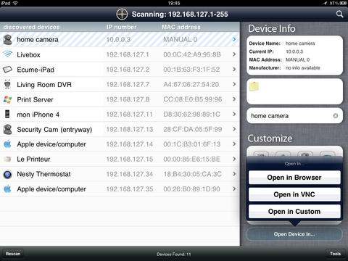The image size is (348, 261).
Task: Tap the mon iPhone 4 phone icon
Action: click(x=7, y=114)
